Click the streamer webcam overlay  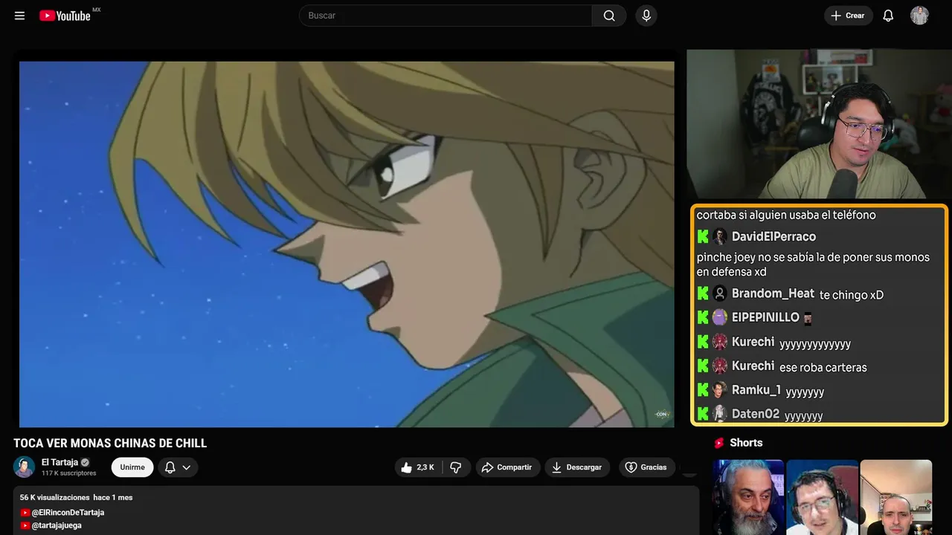pos(820,124)
